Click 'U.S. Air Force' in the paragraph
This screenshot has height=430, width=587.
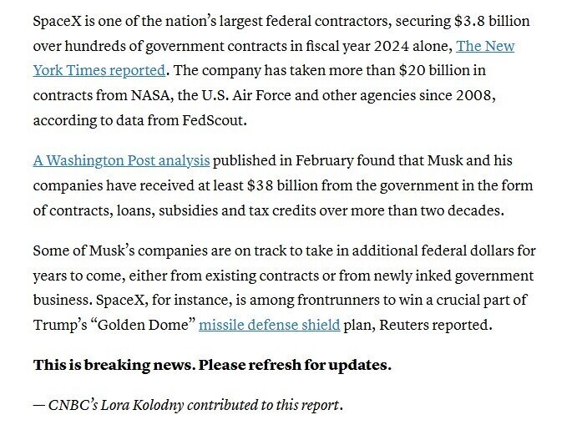[x=246, y=95]
